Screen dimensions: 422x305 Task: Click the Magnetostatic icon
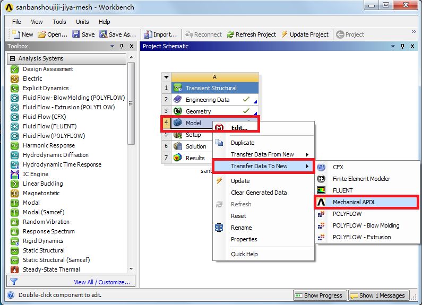click(x=14, y=194)
